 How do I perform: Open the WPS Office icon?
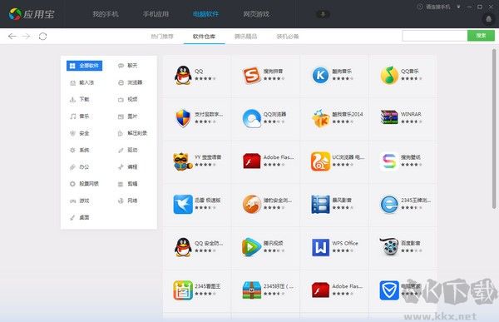320,247
